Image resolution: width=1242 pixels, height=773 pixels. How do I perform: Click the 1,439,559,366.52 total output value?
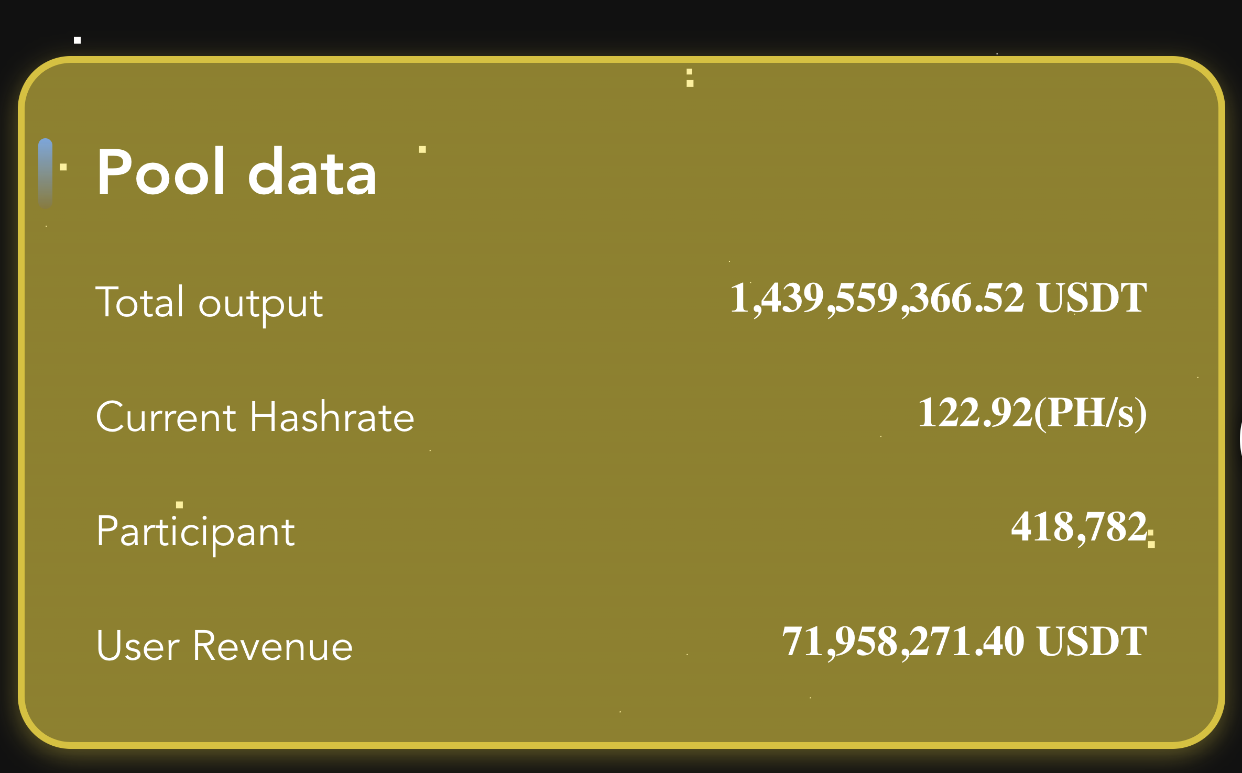(876, 298)
